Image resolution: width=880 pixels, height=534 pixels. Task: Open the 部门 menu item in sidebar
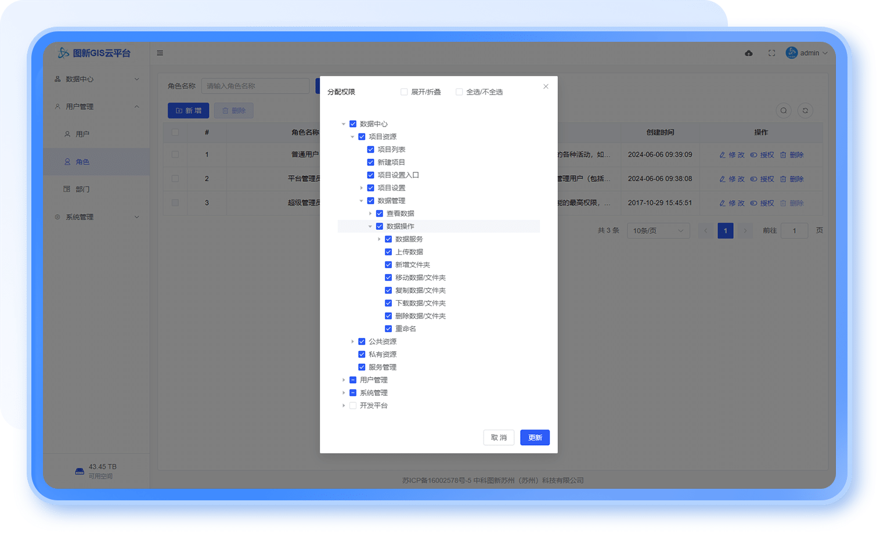(82, 189)
